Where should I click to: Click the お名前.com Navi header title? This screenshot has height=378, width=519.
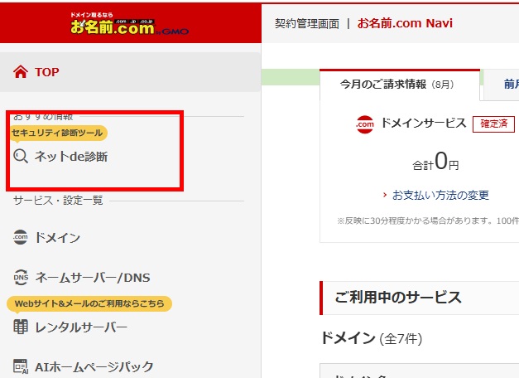click(x=405, y=23)
